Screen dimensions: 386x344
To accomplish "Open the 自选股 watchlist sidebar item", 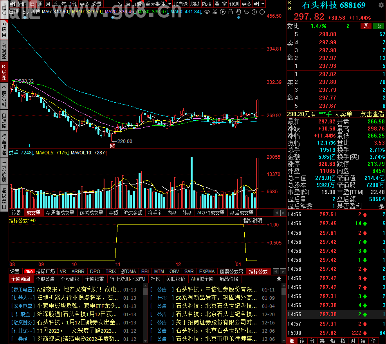I will click(4, 121).
